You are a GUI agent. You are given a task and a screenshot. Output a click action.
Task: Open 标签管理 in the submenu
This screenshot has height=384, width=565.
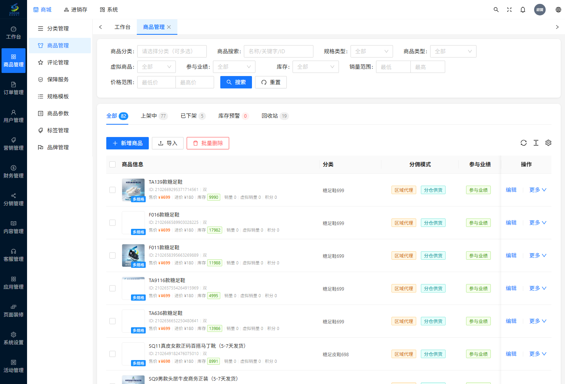point(60,130)
